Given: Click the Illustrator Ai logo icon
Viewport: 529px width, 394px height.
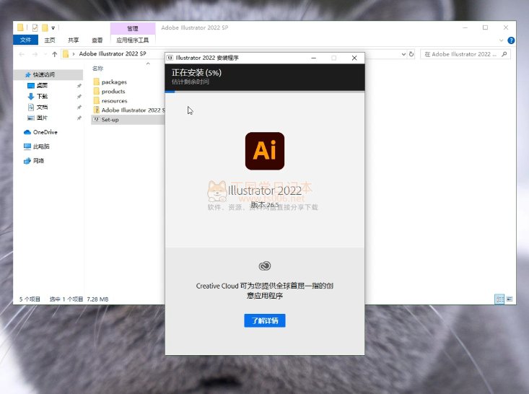Looking at the screenshot, I should pyautogui.click(x=264, y=151).
